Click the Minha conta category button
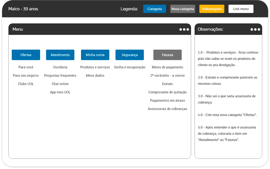The width and height of the screenshot is (270, 169). pyautogui.click(x=95, y=55)
